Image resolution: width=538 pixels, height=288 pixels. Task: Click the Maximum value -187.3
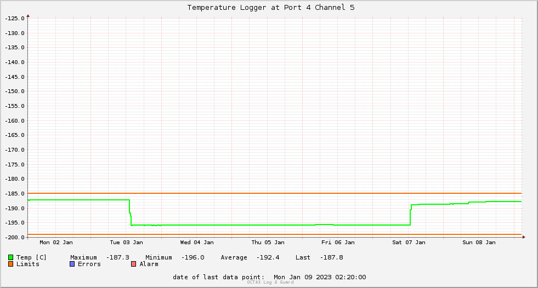(118, 257)
